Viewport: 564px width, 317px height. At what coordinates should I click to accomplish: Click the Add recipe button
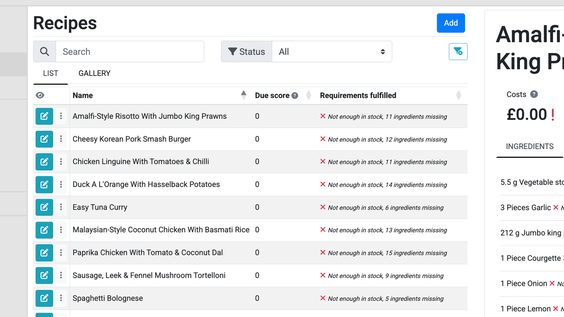pyautogui.click(x=451, y=23)
